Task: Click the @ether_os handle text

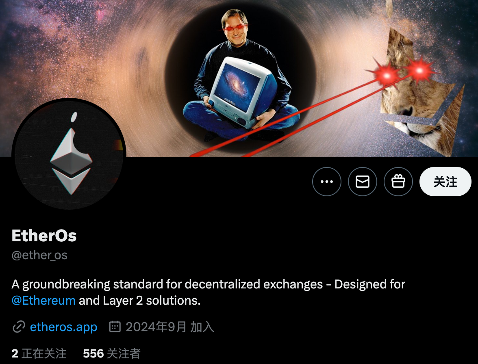Action: [x=39, y=255]
